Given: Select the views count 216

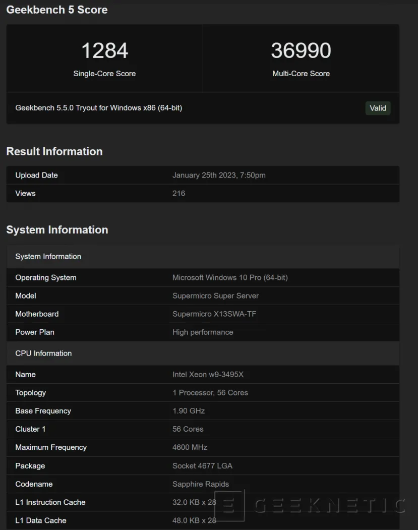Looking at the screenshot, I should tap(179, 193).
